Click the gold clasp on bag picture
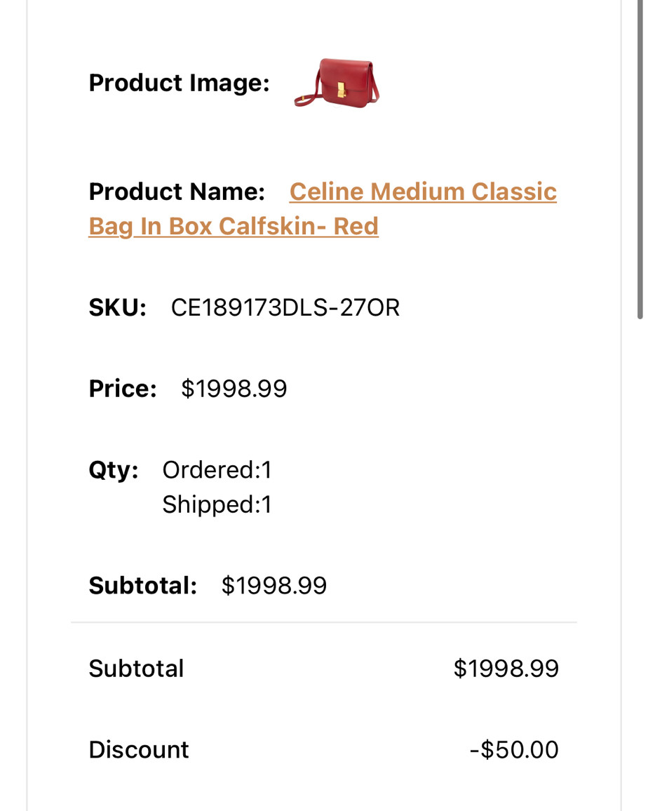 342,89
